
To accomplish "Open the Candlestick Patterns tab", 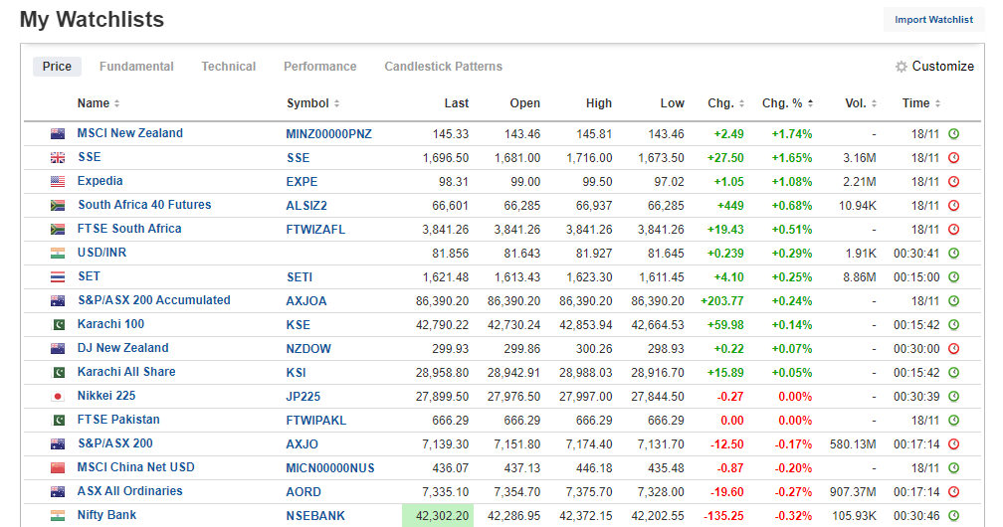I will [444, 67].
